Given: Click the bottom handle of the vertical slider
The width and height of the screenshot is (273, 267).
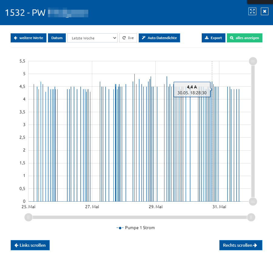Looking at the screenshot, I should (253, 202).
